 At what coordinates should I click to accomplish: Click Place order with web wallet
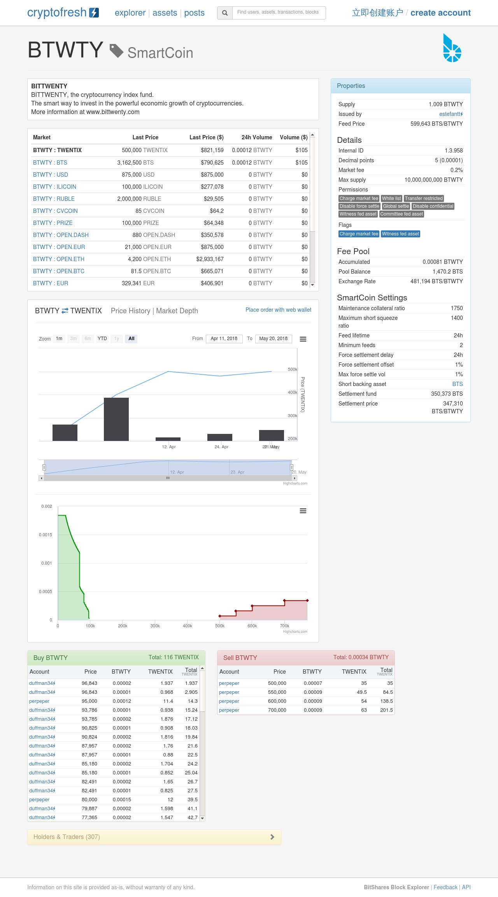(x=278, y=310)
